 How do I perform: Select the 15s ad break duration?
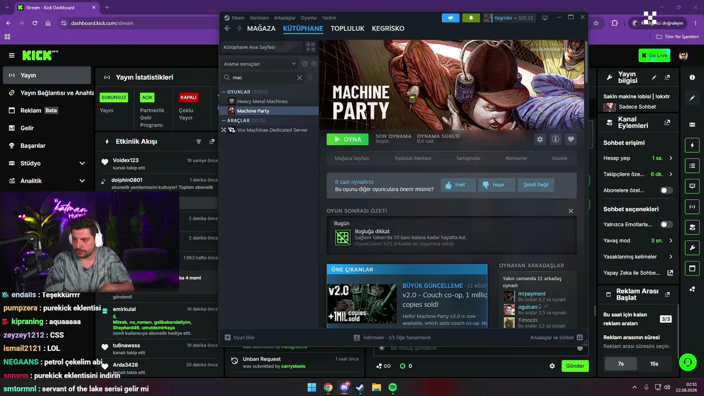[654, 364]
